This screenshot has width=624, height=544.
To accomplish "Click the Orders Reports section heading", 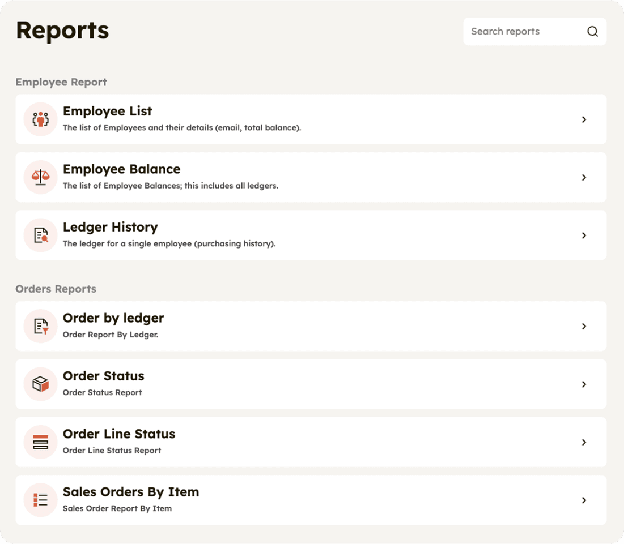I will [x=56, y=289].
